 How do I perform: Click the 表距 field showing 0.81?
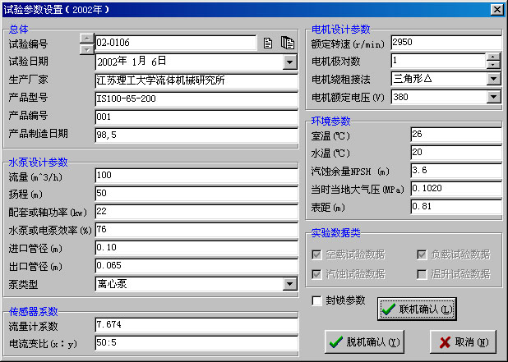[456, 207]
